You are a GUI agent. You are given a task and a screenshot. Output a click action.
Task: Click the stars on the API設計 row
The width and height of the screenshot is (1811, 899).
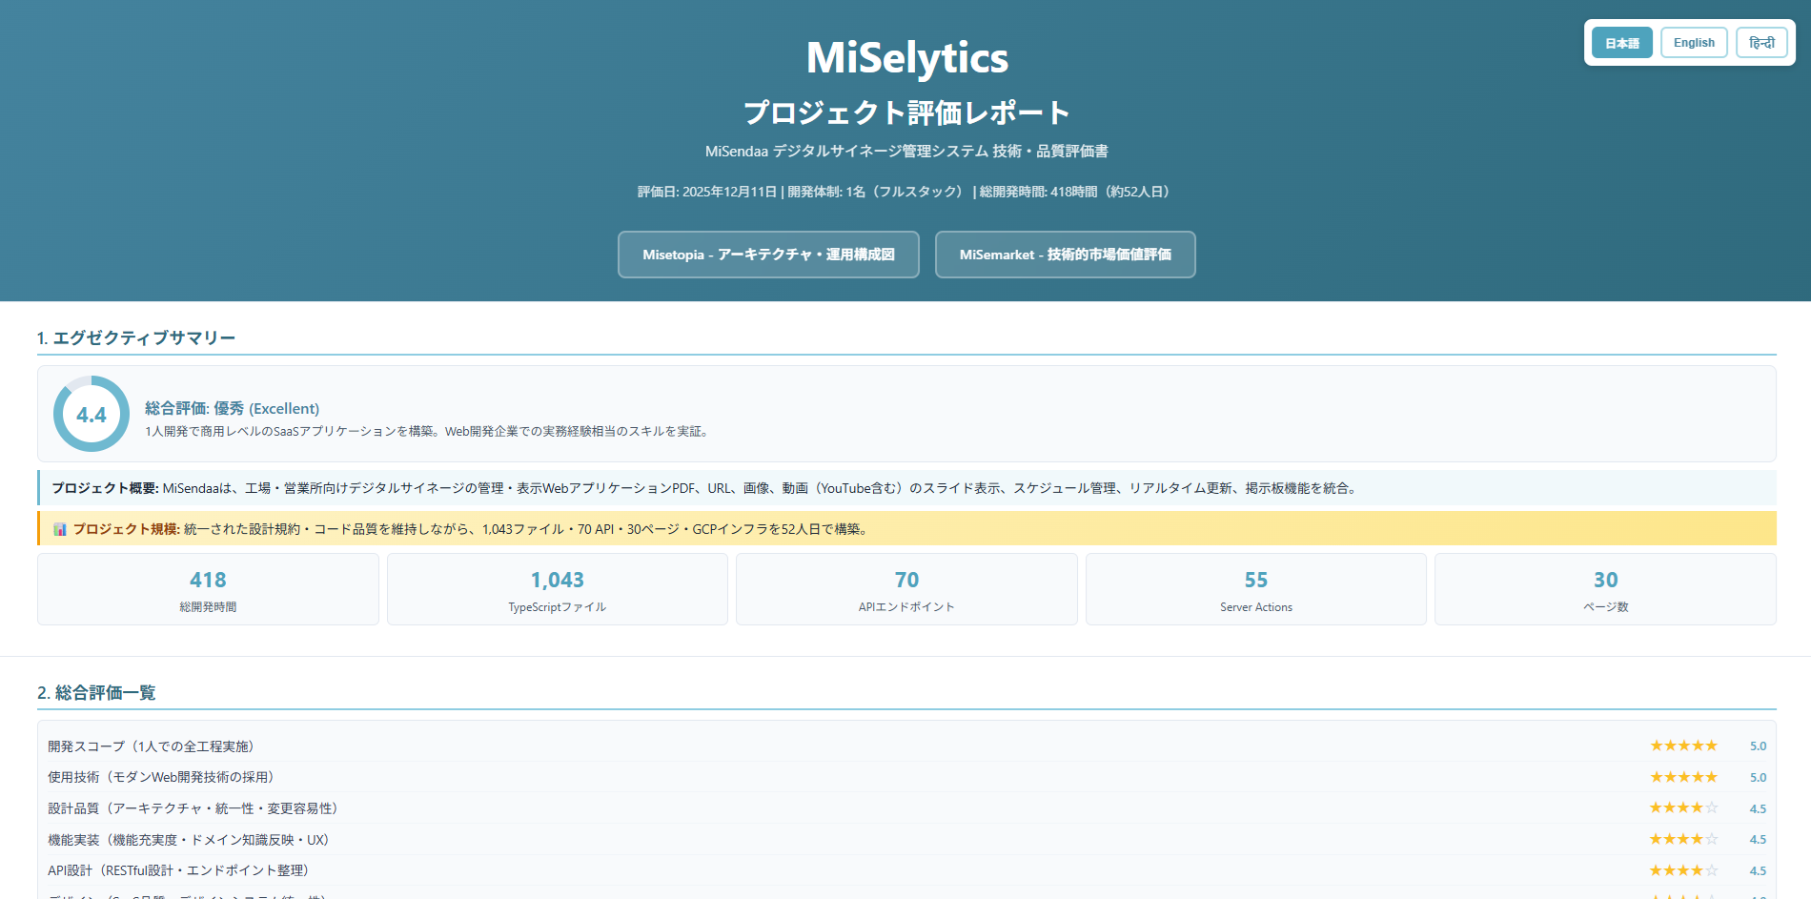1683,870
